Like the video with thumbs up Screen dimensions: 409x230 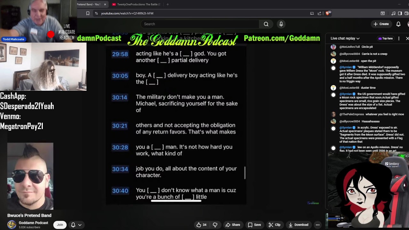click(x=201, y=225)
